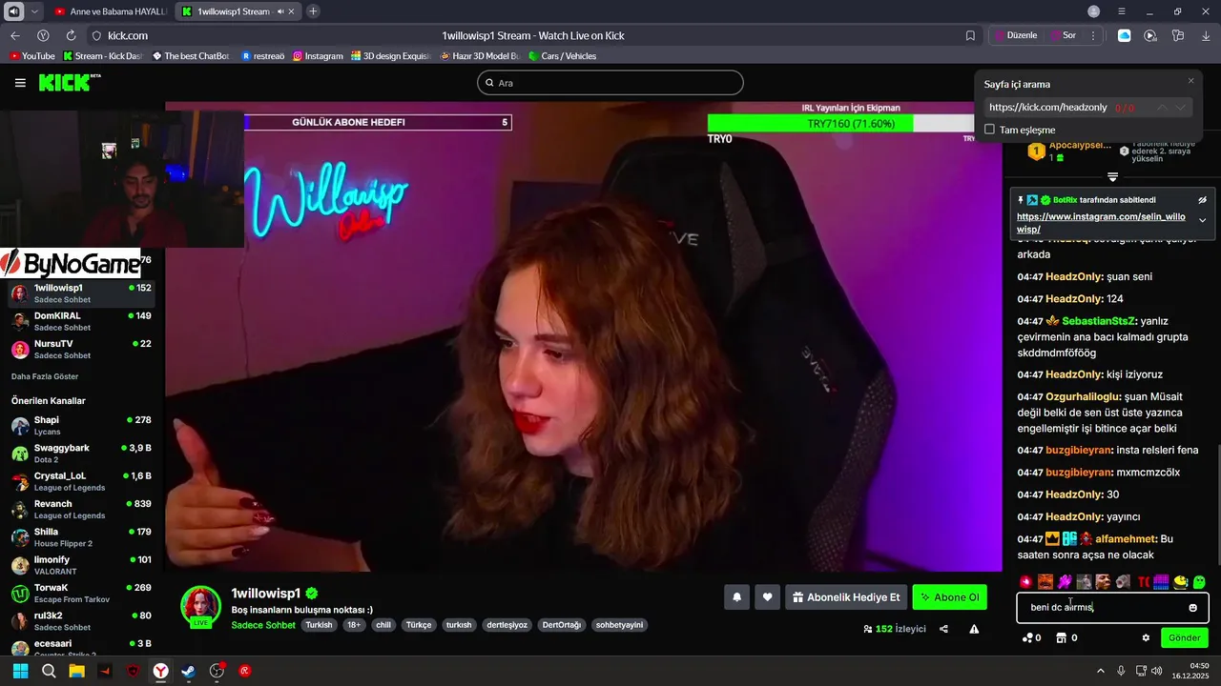Click the TRY7160 donation goal progress bar
Viewport: 1221px width, 686px height.
point(839,124)
